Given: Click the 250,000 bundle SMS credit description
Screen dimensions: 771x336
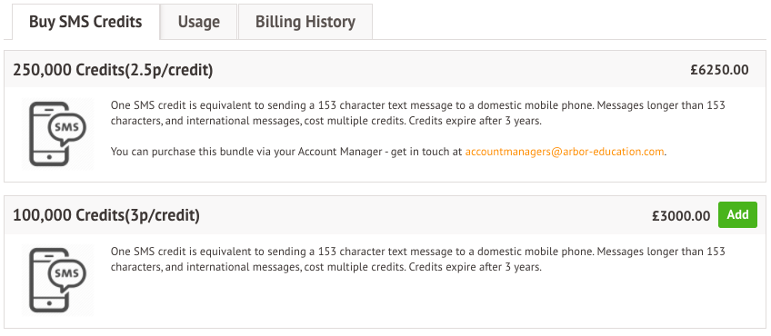Looking at the screenshot, I should tap(418, 113).
